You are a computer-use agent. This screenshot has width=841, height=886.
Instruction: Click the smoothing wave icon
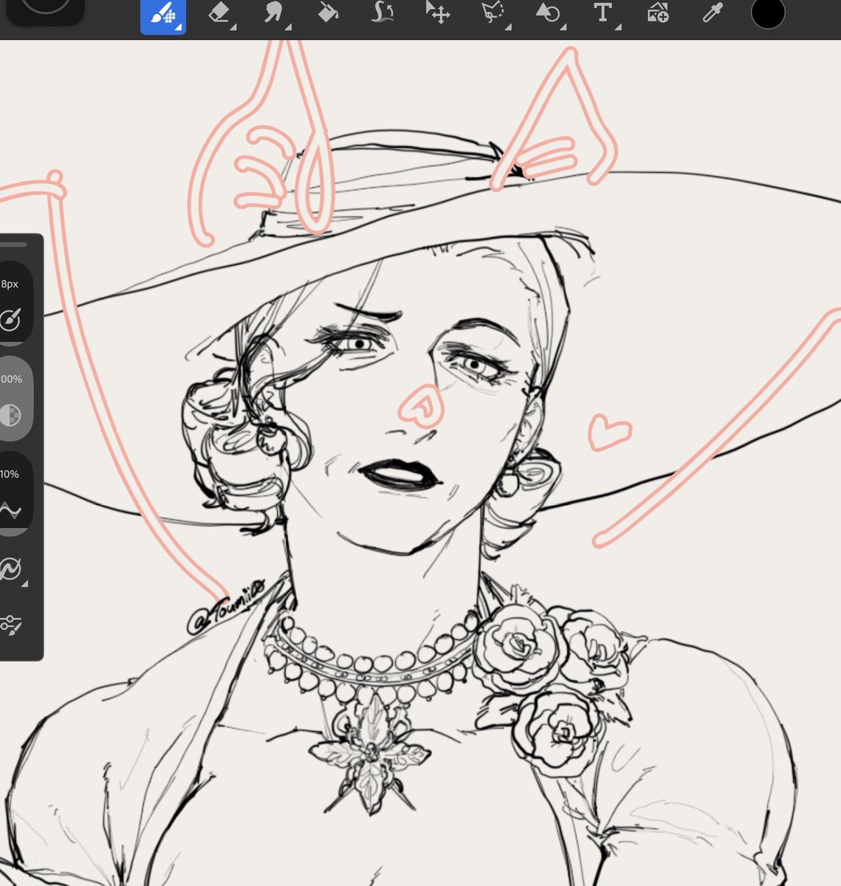pos(10,510)
